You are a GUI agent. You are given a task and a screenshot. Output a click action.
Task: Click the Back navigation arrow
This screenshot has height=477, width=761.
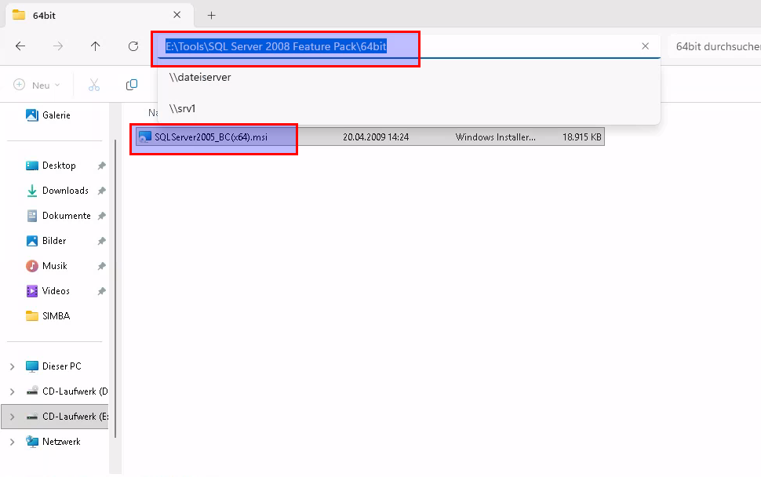pyautogui.click(x=20, y=46)
